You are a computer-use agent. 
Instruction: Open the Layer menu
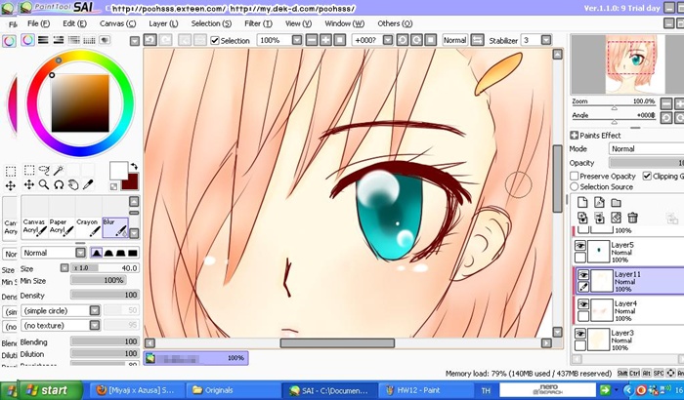coord(163,23)
